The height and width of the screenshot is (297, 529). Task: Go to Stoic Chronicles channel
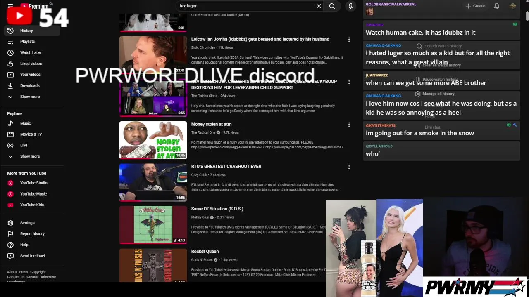pyautogui.click(x=203, y=48)
